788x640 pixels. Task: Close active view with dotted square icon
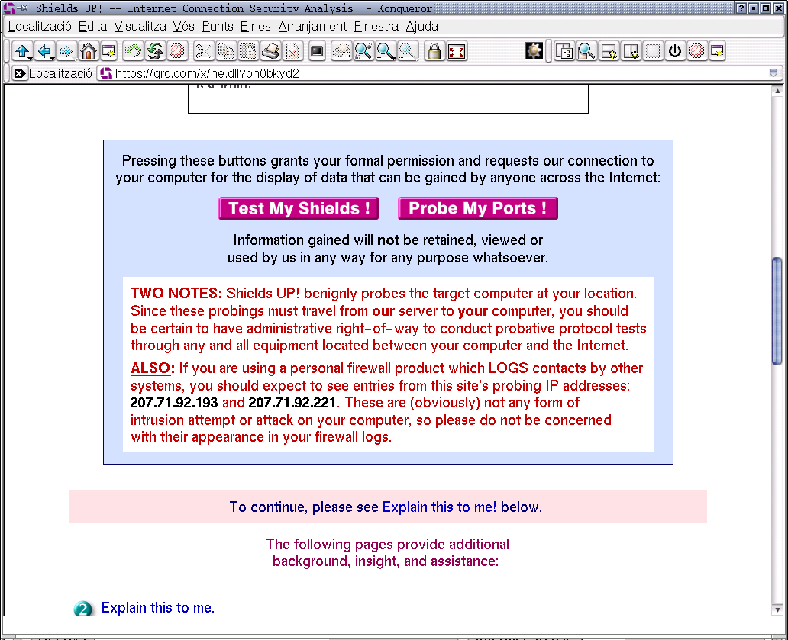653,50
